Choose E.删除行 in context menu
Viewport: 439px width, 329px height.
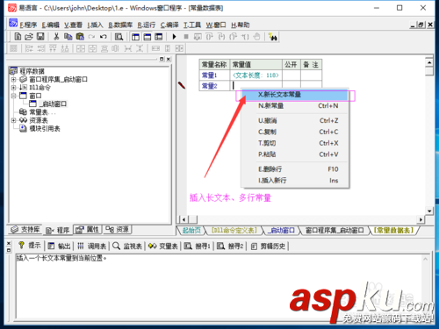click(x=295, y=169)
